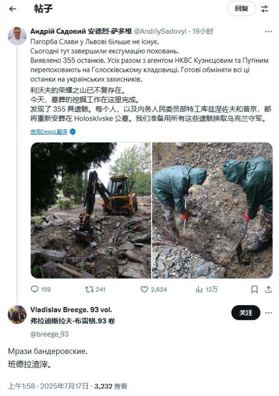Follow Vladislav Breege with 关注 button

tap(246, 313)
